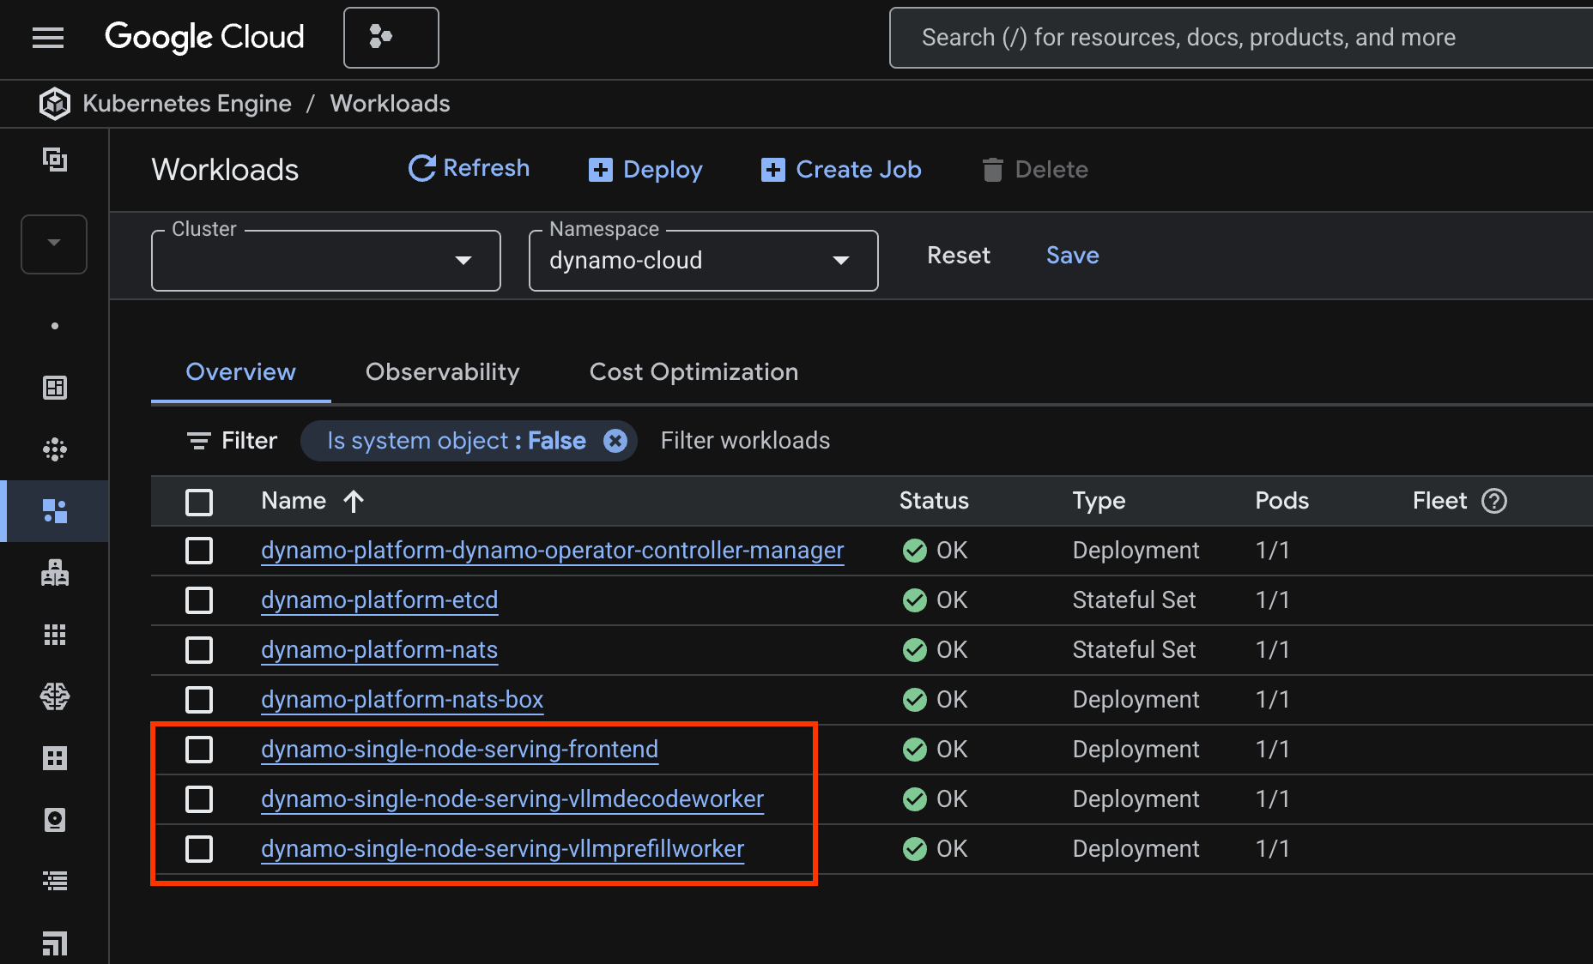
Task: Click the Fleet help question mark icon
Action: 1494,501
